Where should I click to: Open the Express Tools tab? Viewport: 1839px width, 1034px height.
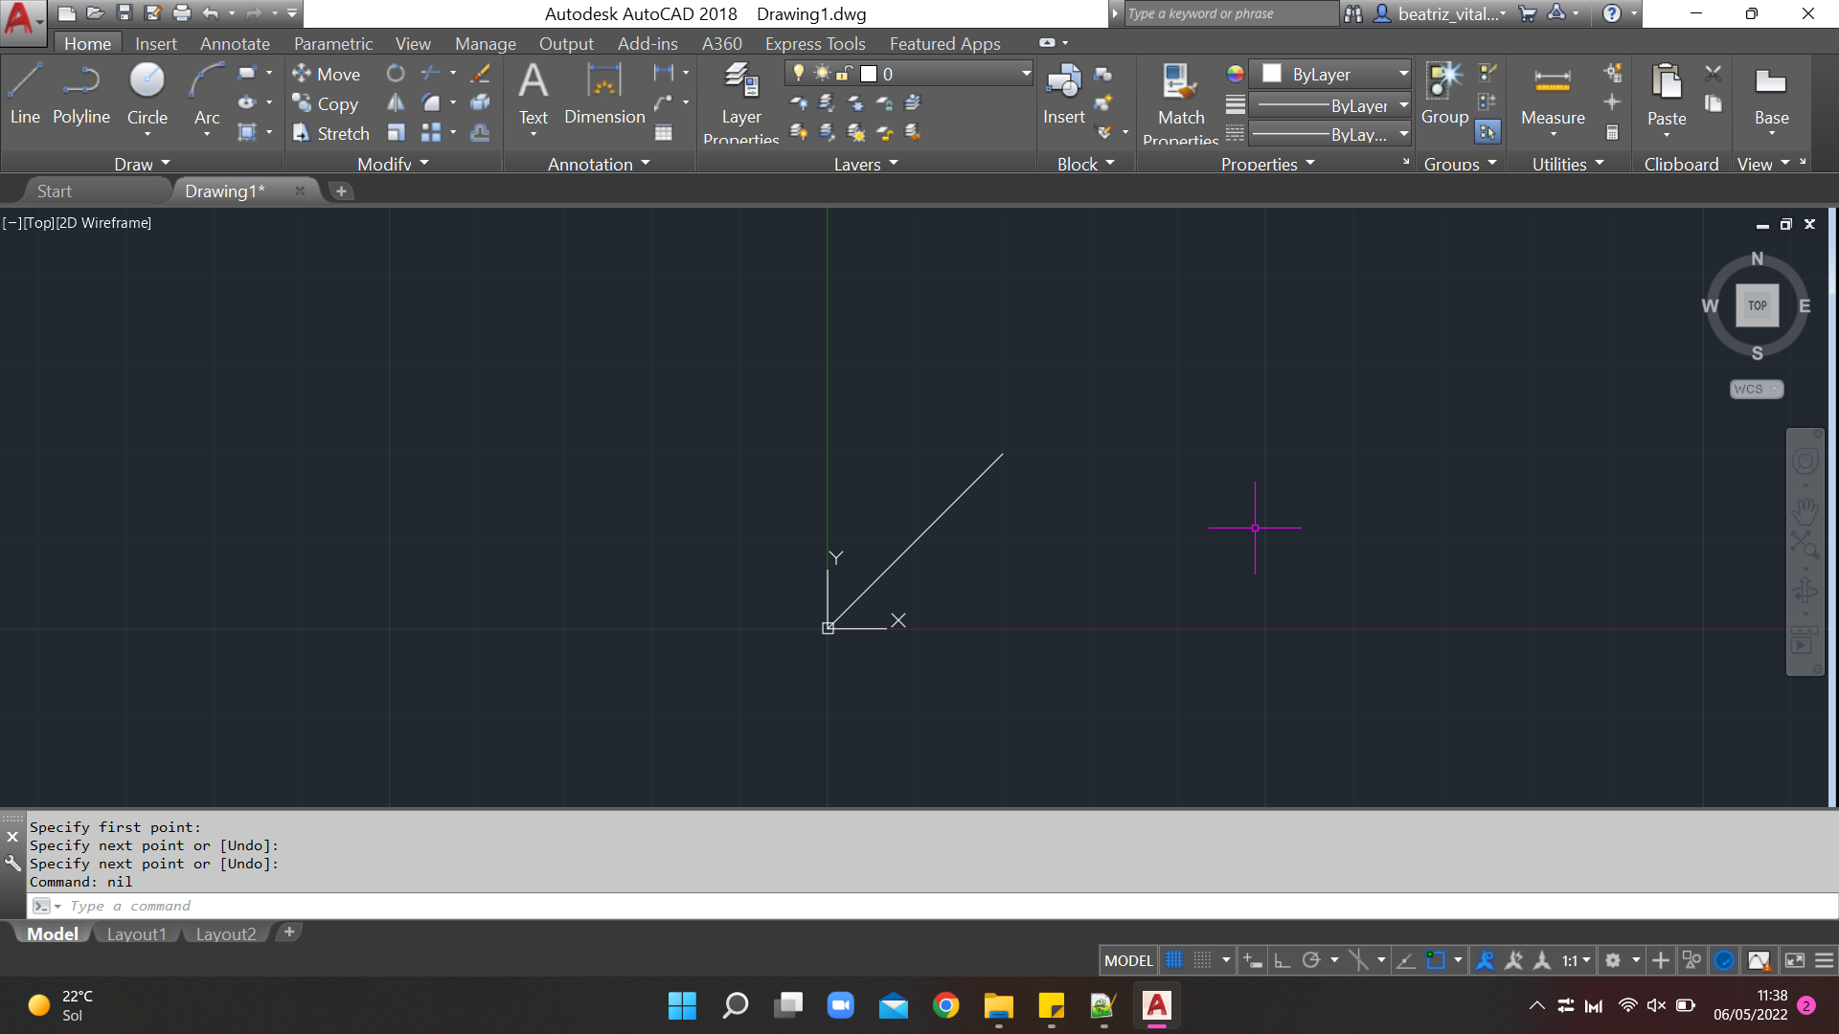pos(815,43)
